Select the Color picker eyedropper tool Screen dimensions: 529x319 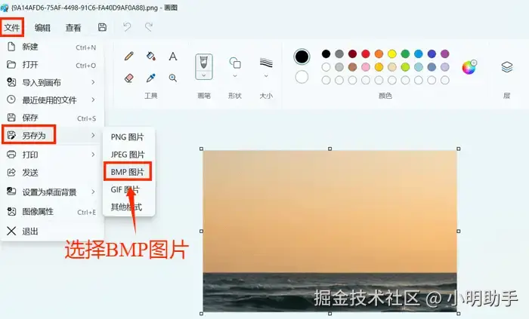click(x=151, y=78)
